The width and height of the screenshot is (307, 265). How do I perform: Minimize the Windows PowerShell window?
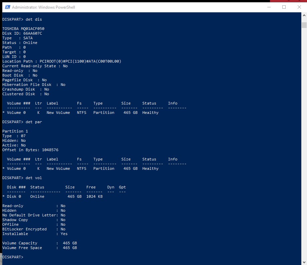point(269,7)
